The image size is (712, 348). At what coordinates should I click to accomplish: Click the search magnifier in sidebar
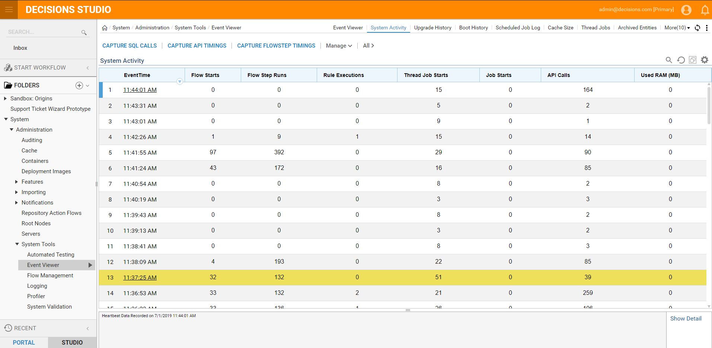(x=84, y=32)
